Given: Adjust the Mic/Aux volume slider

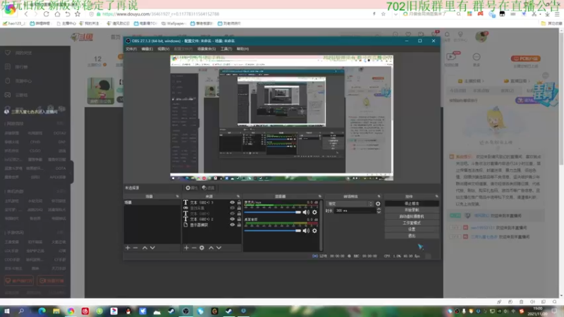Looking at the screenshot, I should (x=273, y=212).
